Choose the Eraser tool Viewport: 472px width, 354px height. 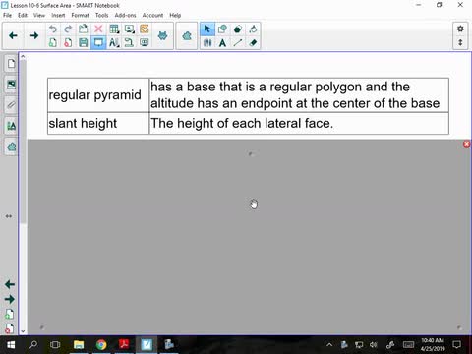(253, 42)
